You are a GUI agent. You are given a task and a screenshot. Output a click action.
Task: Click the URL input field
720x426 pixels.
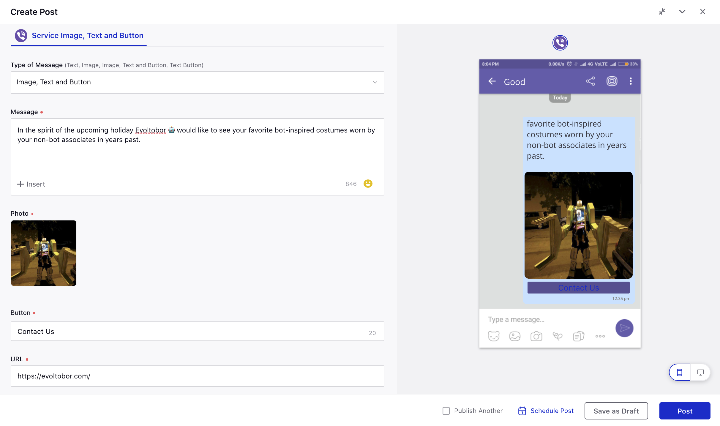[x=197, y=376]
